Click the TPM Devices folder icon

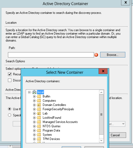click(x=39, y=139)
